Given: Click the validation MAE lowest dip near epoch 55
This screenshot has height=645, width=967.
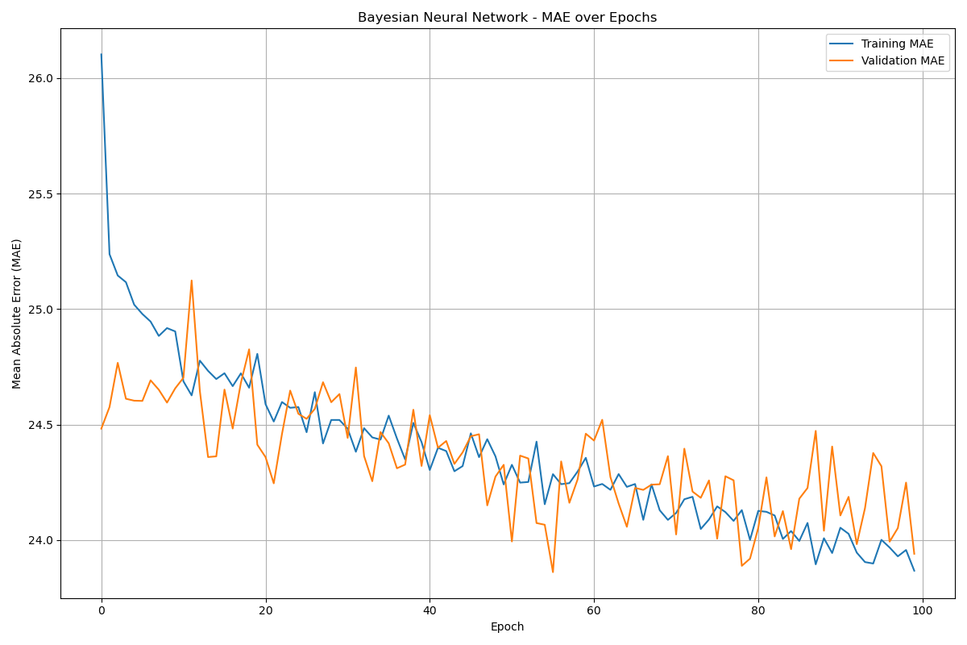Looking at the screenshot, I should pyautogui.click(x=553, y=572).
